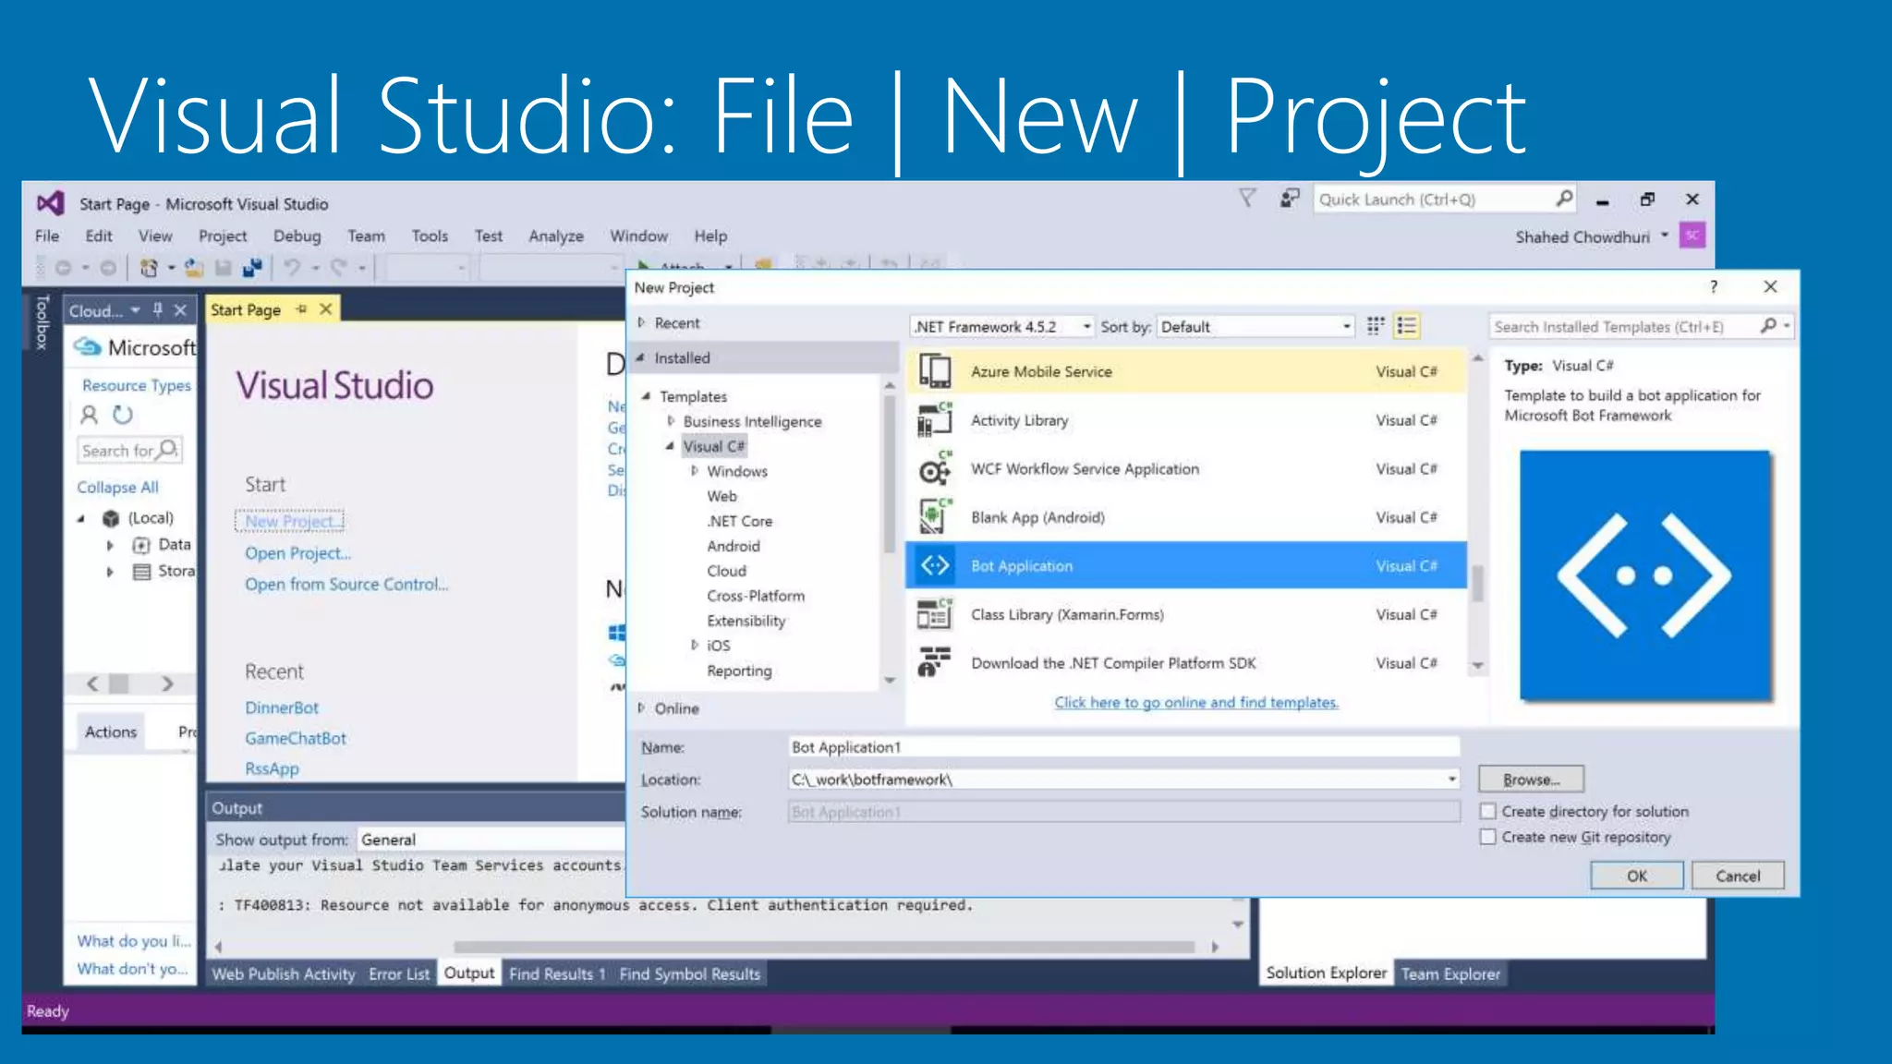Click the Navigate Backward toolbar icon
Viewport: 1892px width, 1064px height.
pos(63,268)
